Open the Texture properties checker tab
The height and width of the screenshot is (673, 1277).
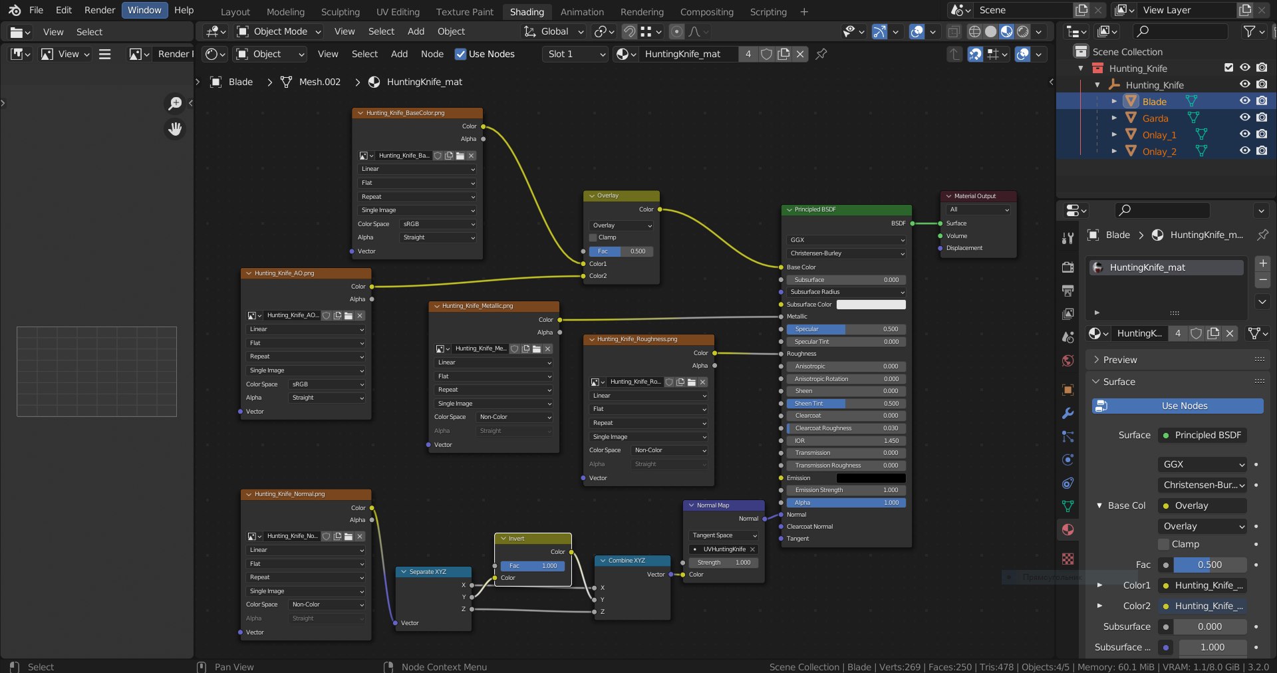(1067, 559)
